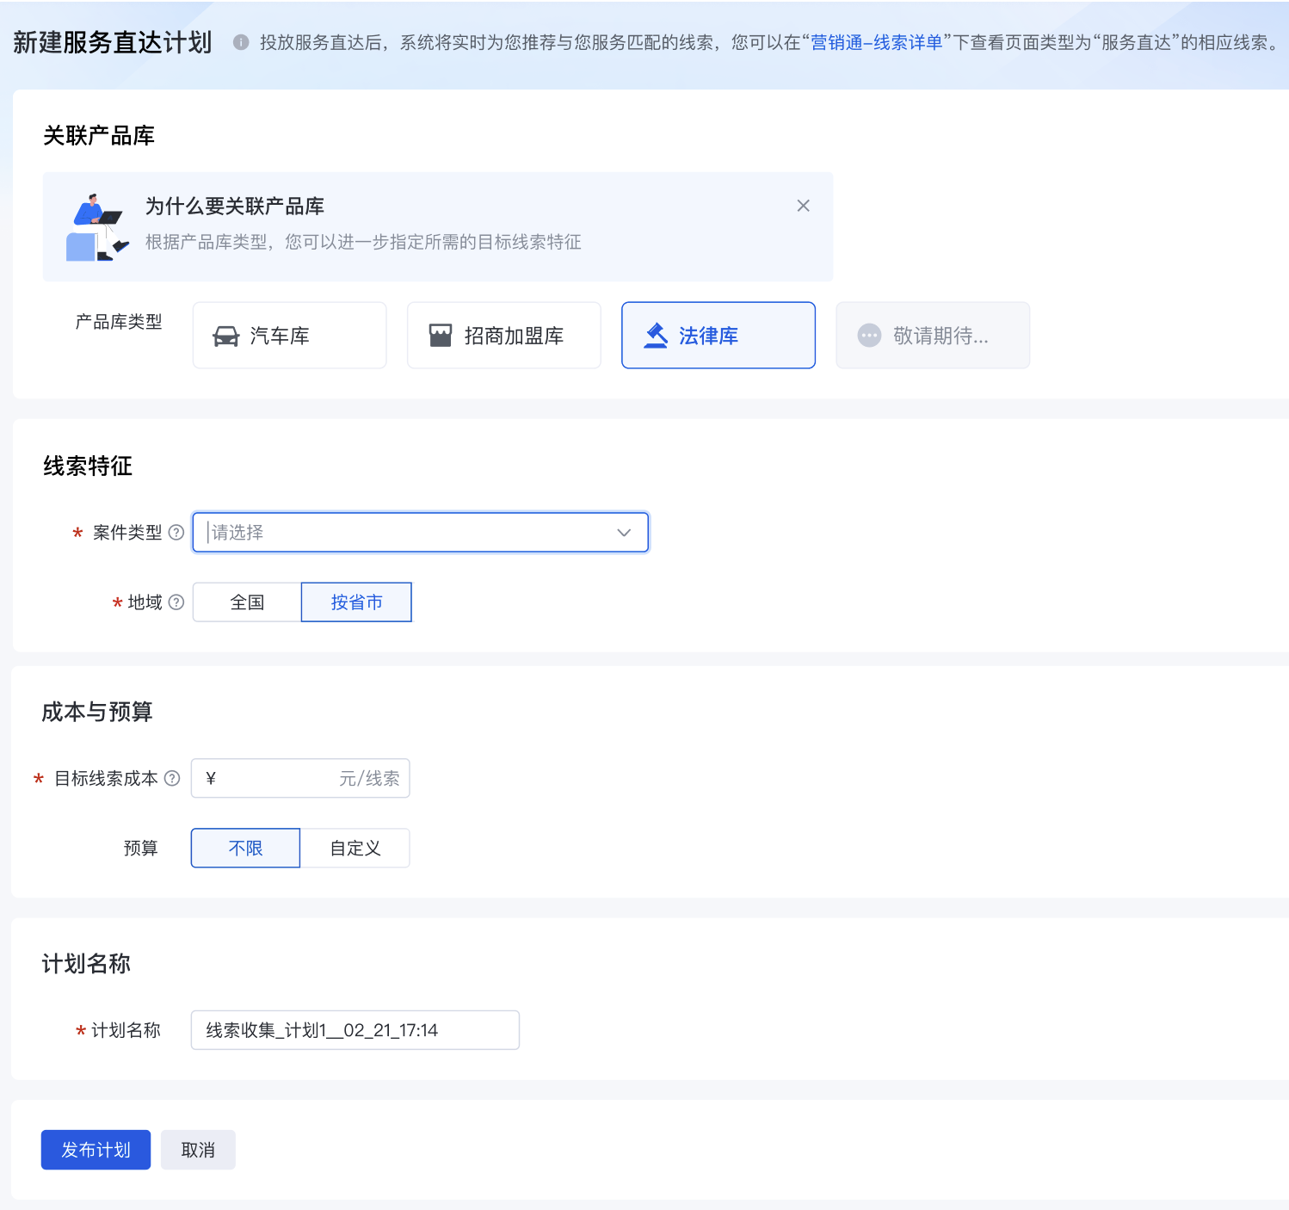The height and width of the screenshot is (1210, 1289).
Task: Open help tooltip next to 地域
Action: click(176, 602)
